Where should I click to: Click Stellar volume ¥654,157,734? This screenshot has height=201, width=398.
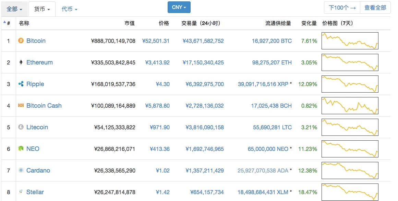207,192
